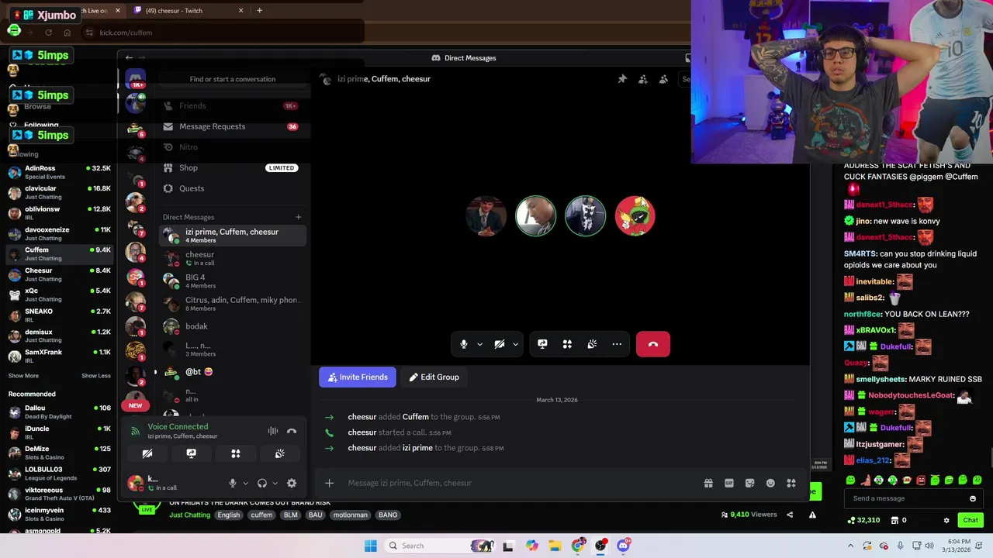993x558 pixels.
Task: Open Quests in Discord sidebar
Action: (231, 188)
